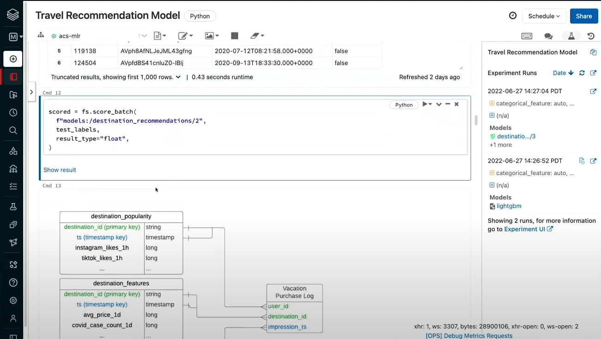Viewport: 601px width, 339px height.
Task: Click table cell AVph8AfNLJeJML43gfng
Action: [x=156, y=51]
